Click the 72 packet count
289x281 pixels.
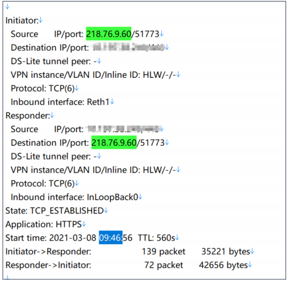164,265
